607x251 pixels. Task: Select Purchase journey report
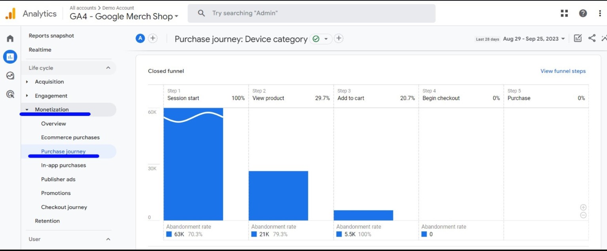coord(63,151)
